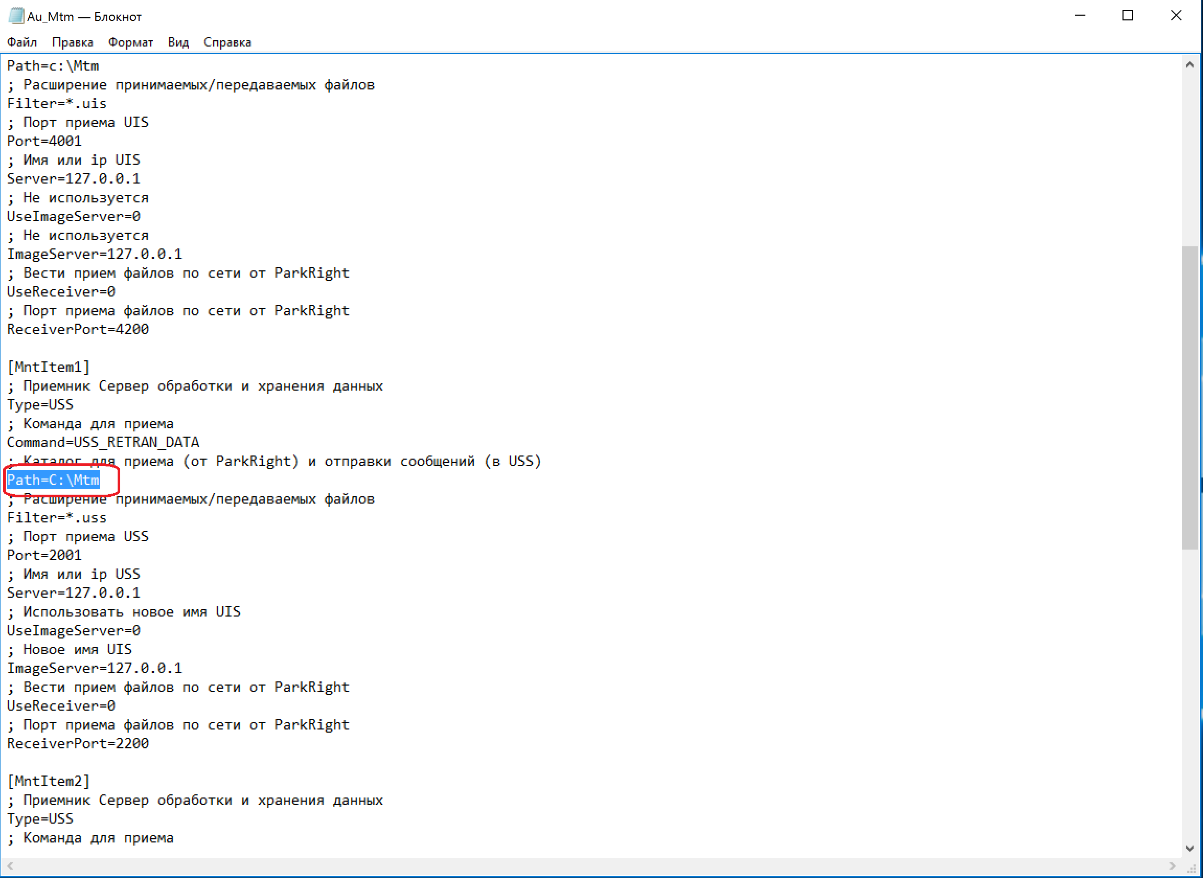Place cursor on the [MntItem2] header

tap(48, 781)
